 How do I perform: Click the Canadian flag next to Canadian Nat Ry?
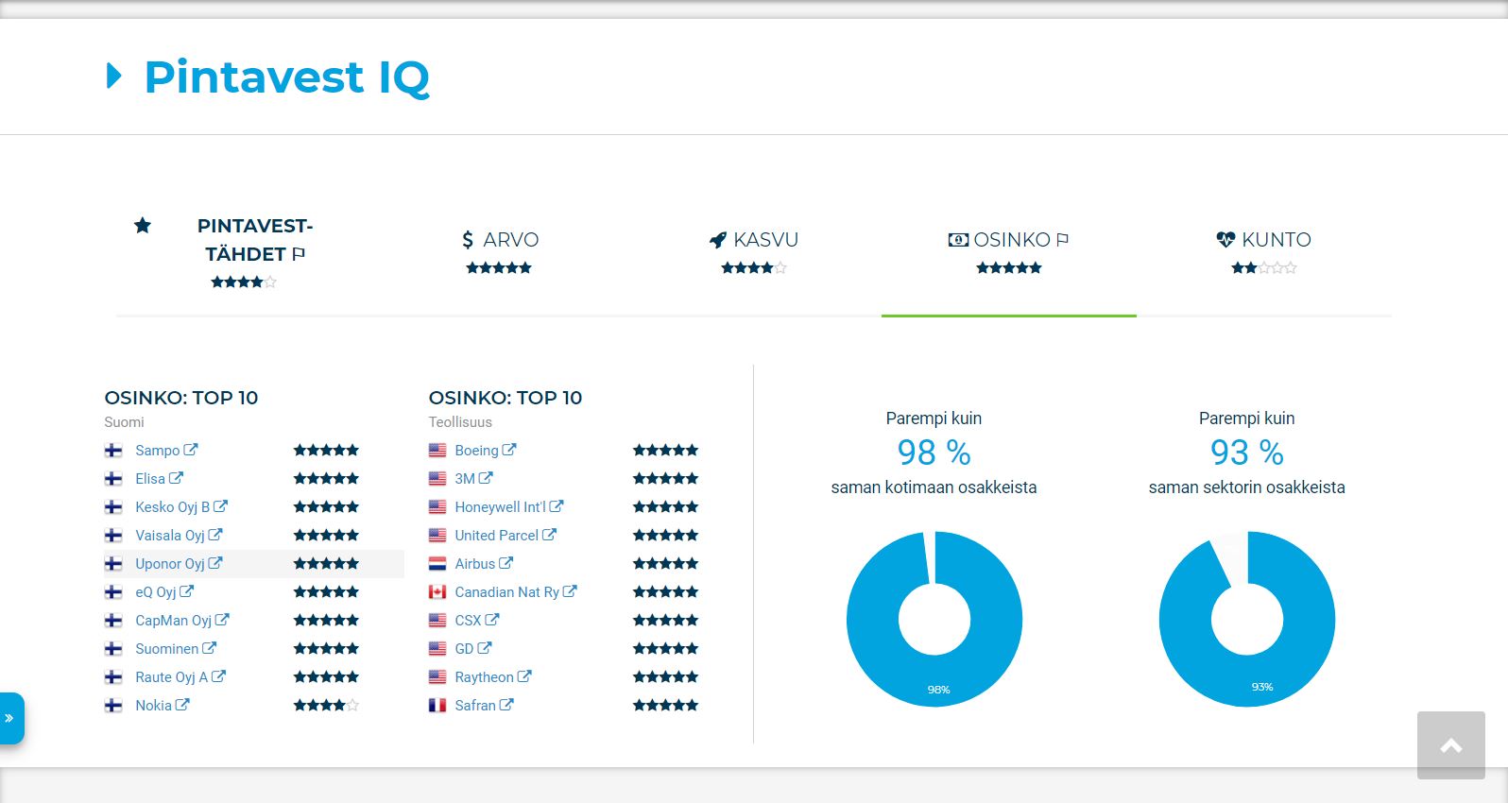pos(437,592)
